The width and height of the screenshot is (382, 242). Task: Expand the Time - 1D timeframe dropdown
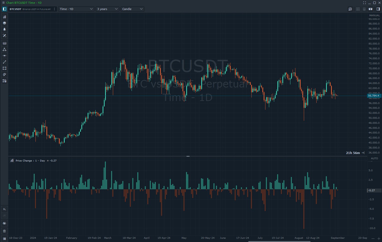click(76, 9)
